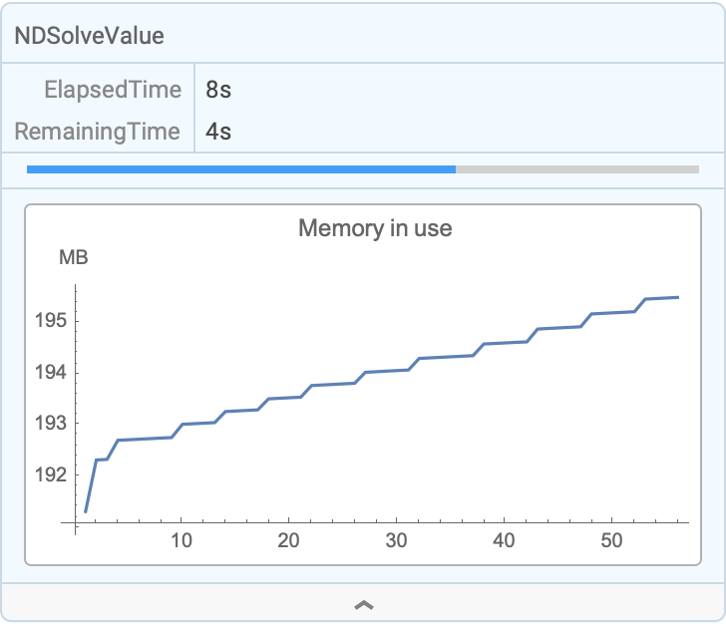Click the blue filled progress bar portion

(x=241, y=169)
